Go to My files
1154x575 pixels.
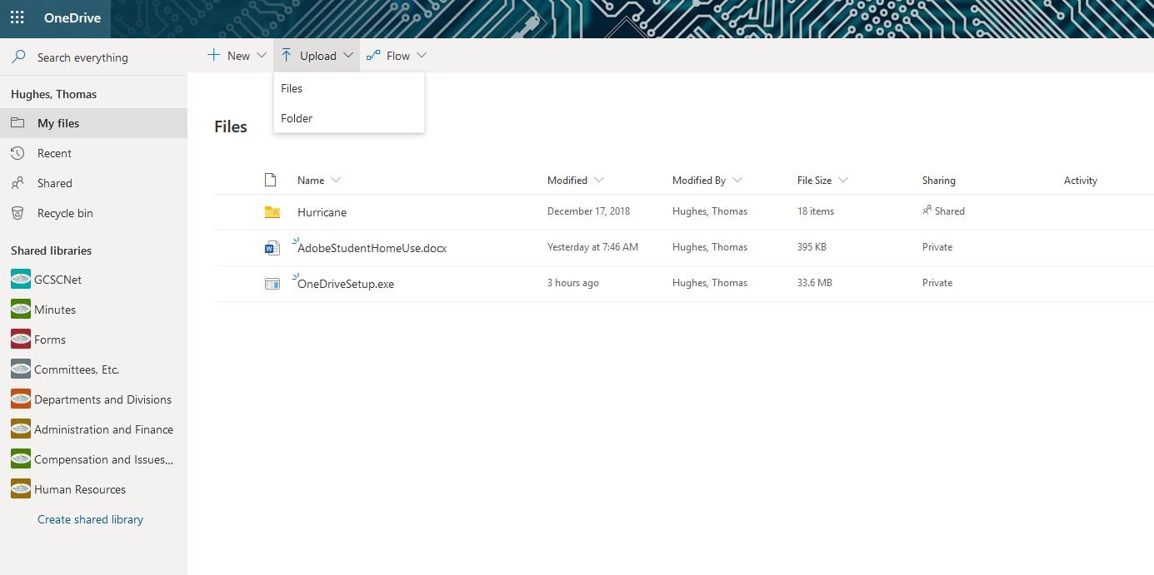(x=93, y=123)
